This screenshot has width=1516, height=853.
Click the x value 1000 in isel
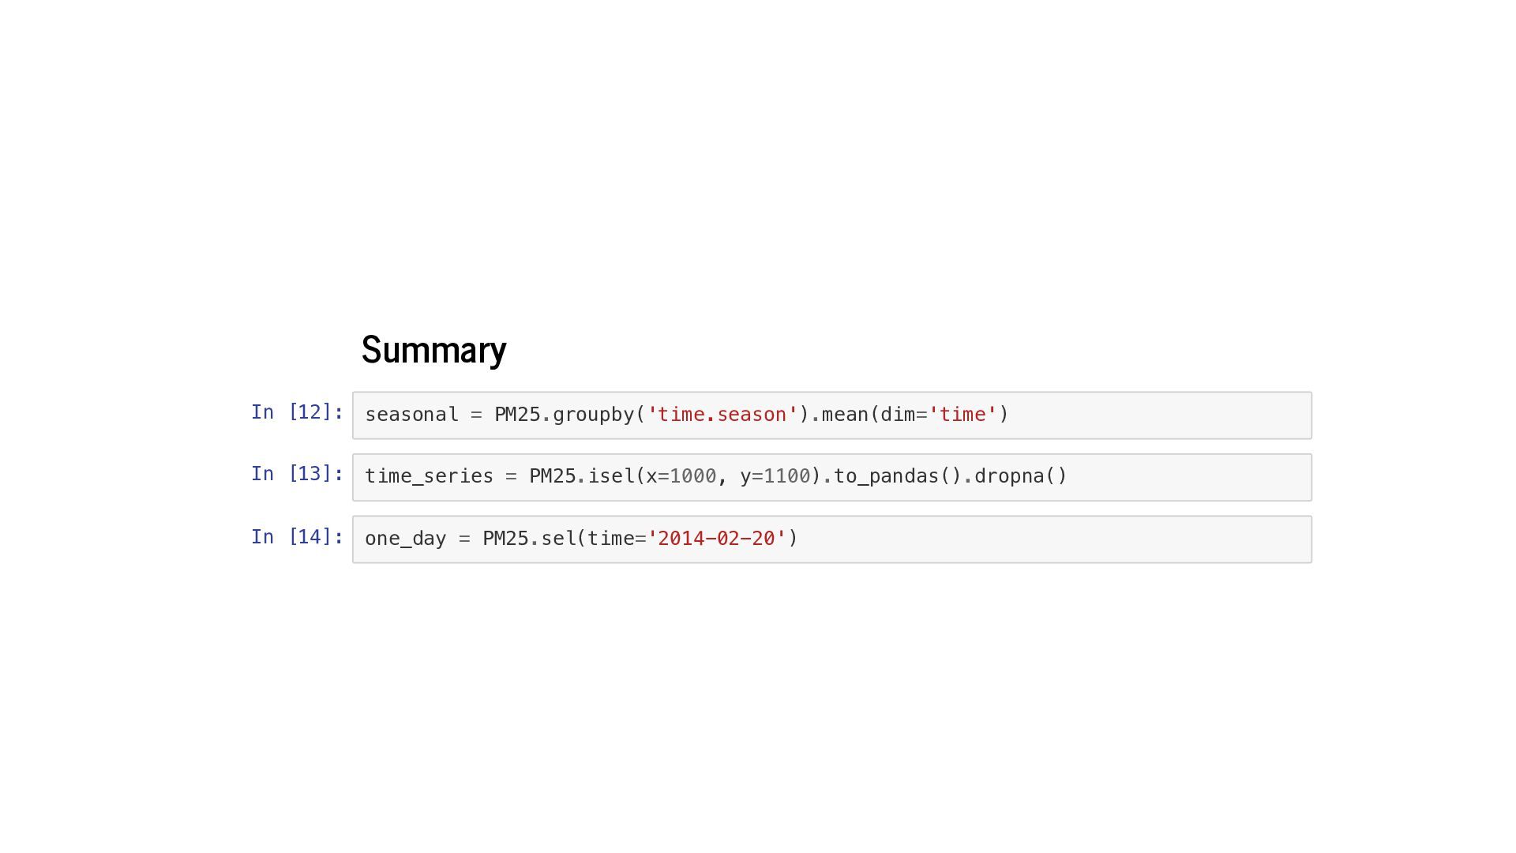(x=692, y=476)
